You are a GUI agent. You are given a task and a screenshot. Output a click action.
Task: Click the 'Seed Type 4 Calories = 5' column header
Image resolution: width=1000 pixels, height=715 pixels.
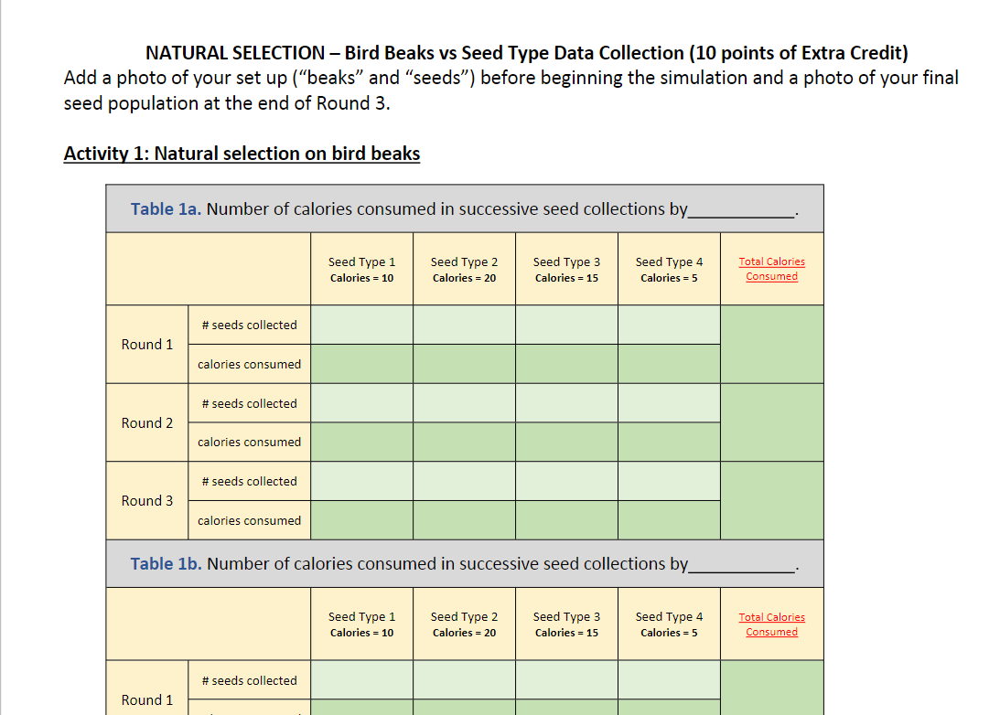point(669,267)
